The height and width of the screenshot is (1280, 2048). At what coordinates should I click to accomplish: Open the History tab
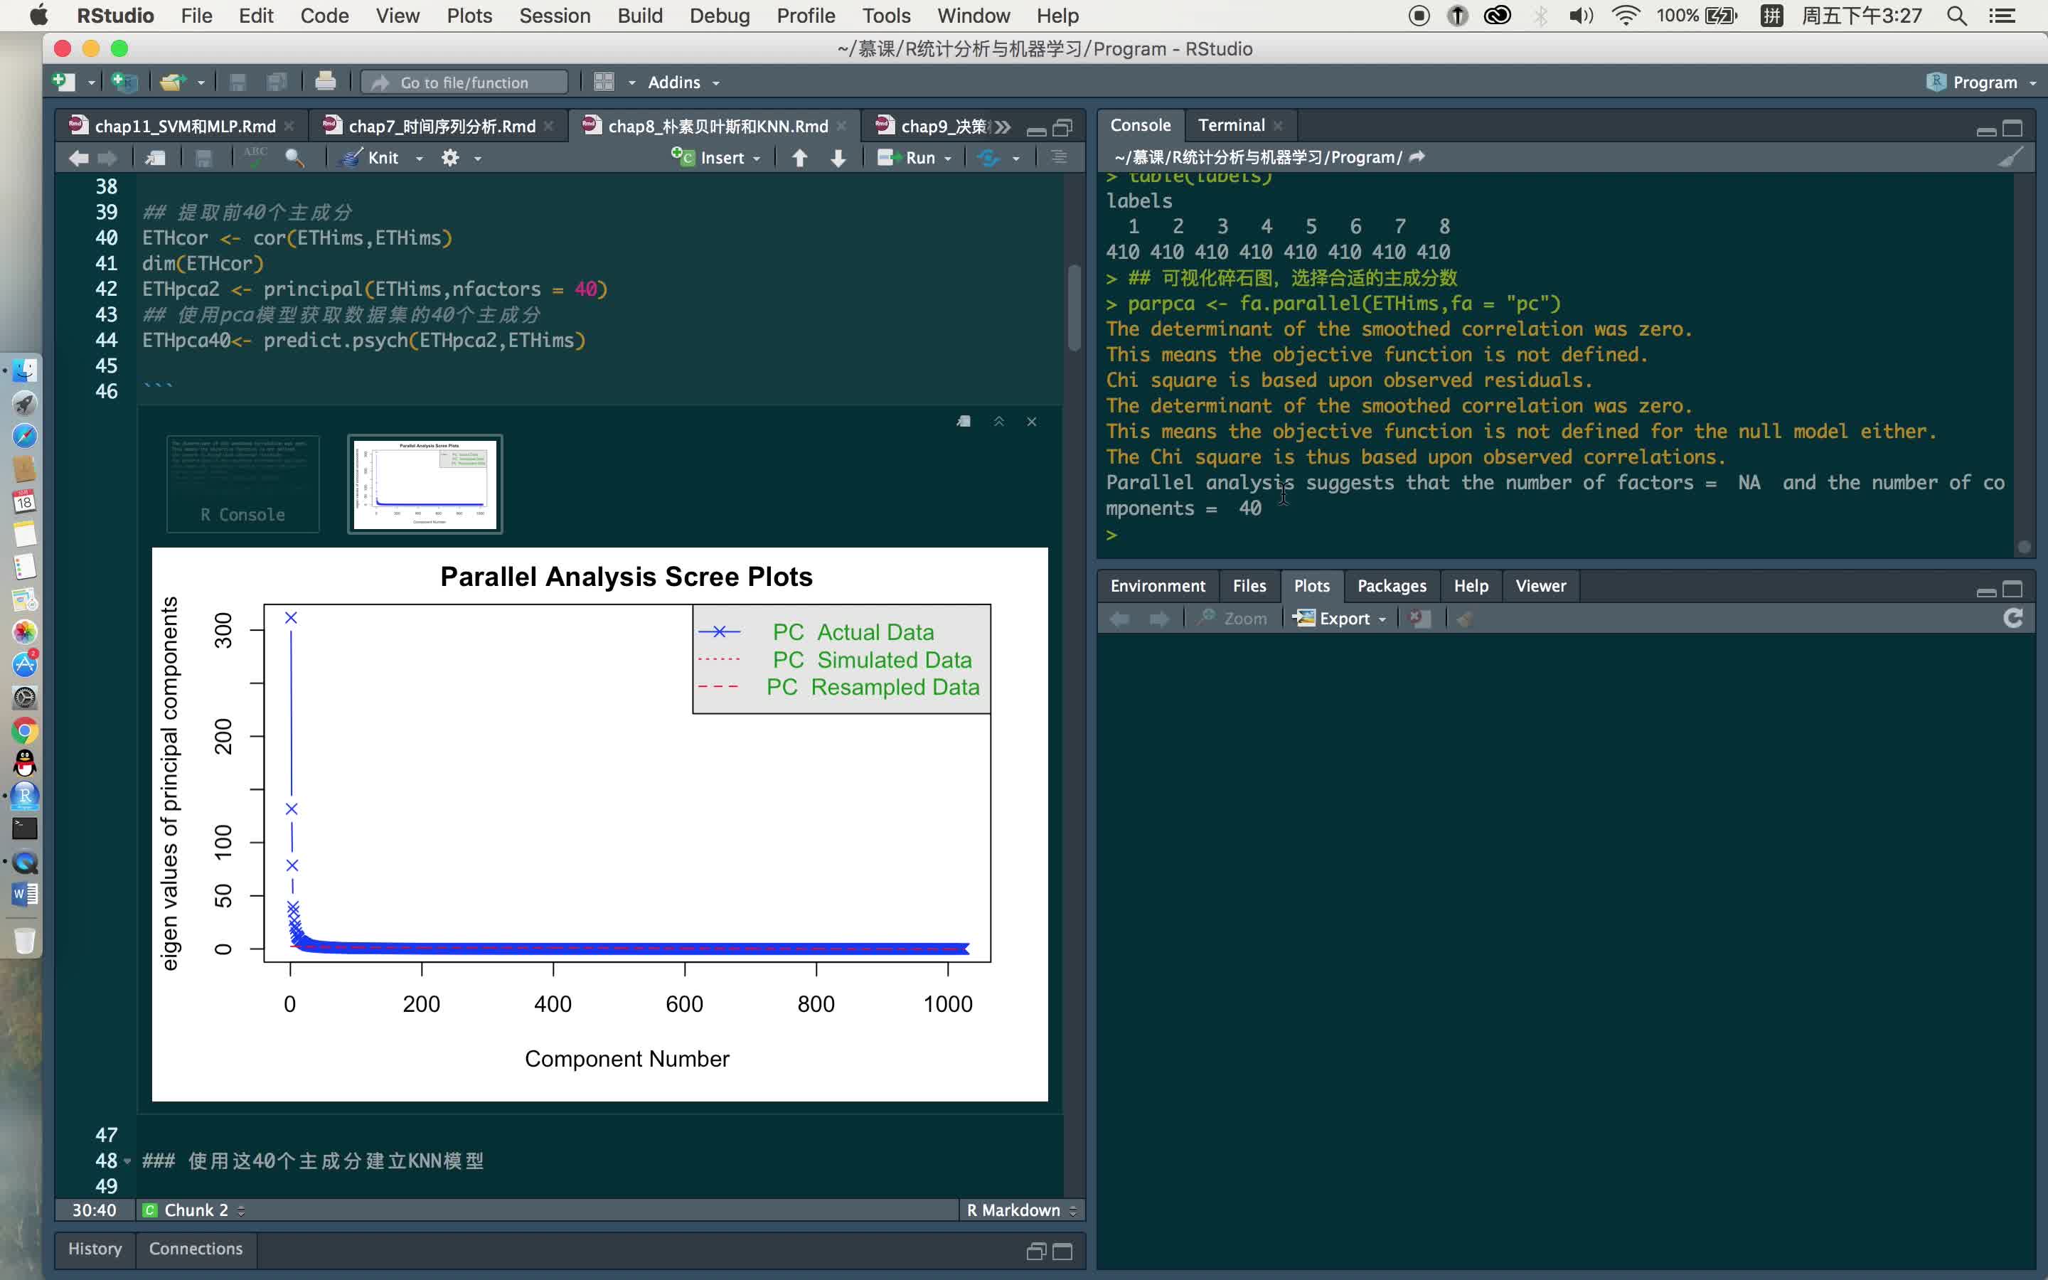(x=95, y=1249)
